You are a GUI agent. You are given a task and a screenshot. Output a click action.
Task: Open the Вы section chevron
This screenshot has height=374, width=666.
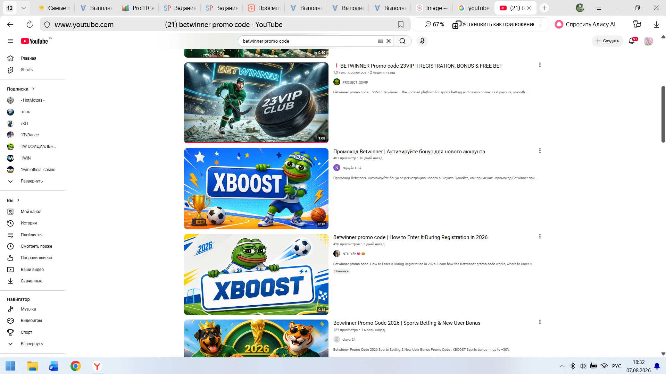click(18, 200)
